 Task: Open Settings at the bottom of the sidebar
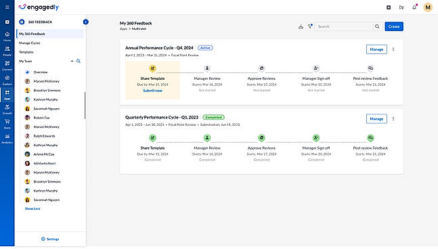click(x=50, y=239)
